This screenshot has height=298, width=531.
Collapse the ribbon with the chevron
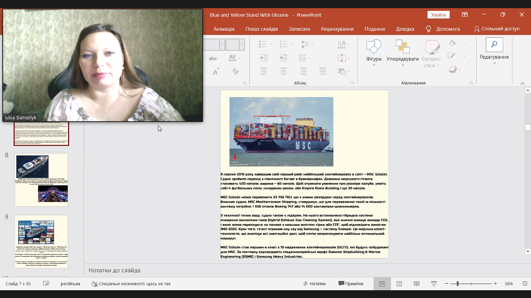(522, 83)
